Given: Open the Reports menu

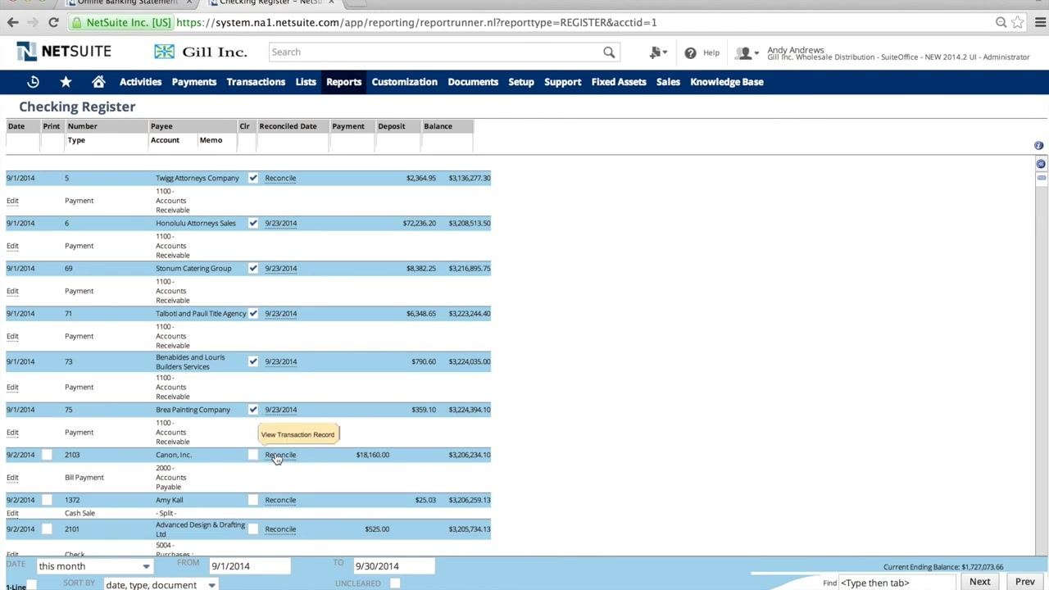Looking at the screenshot, I should pyautogui.click(x=343, y=82).
